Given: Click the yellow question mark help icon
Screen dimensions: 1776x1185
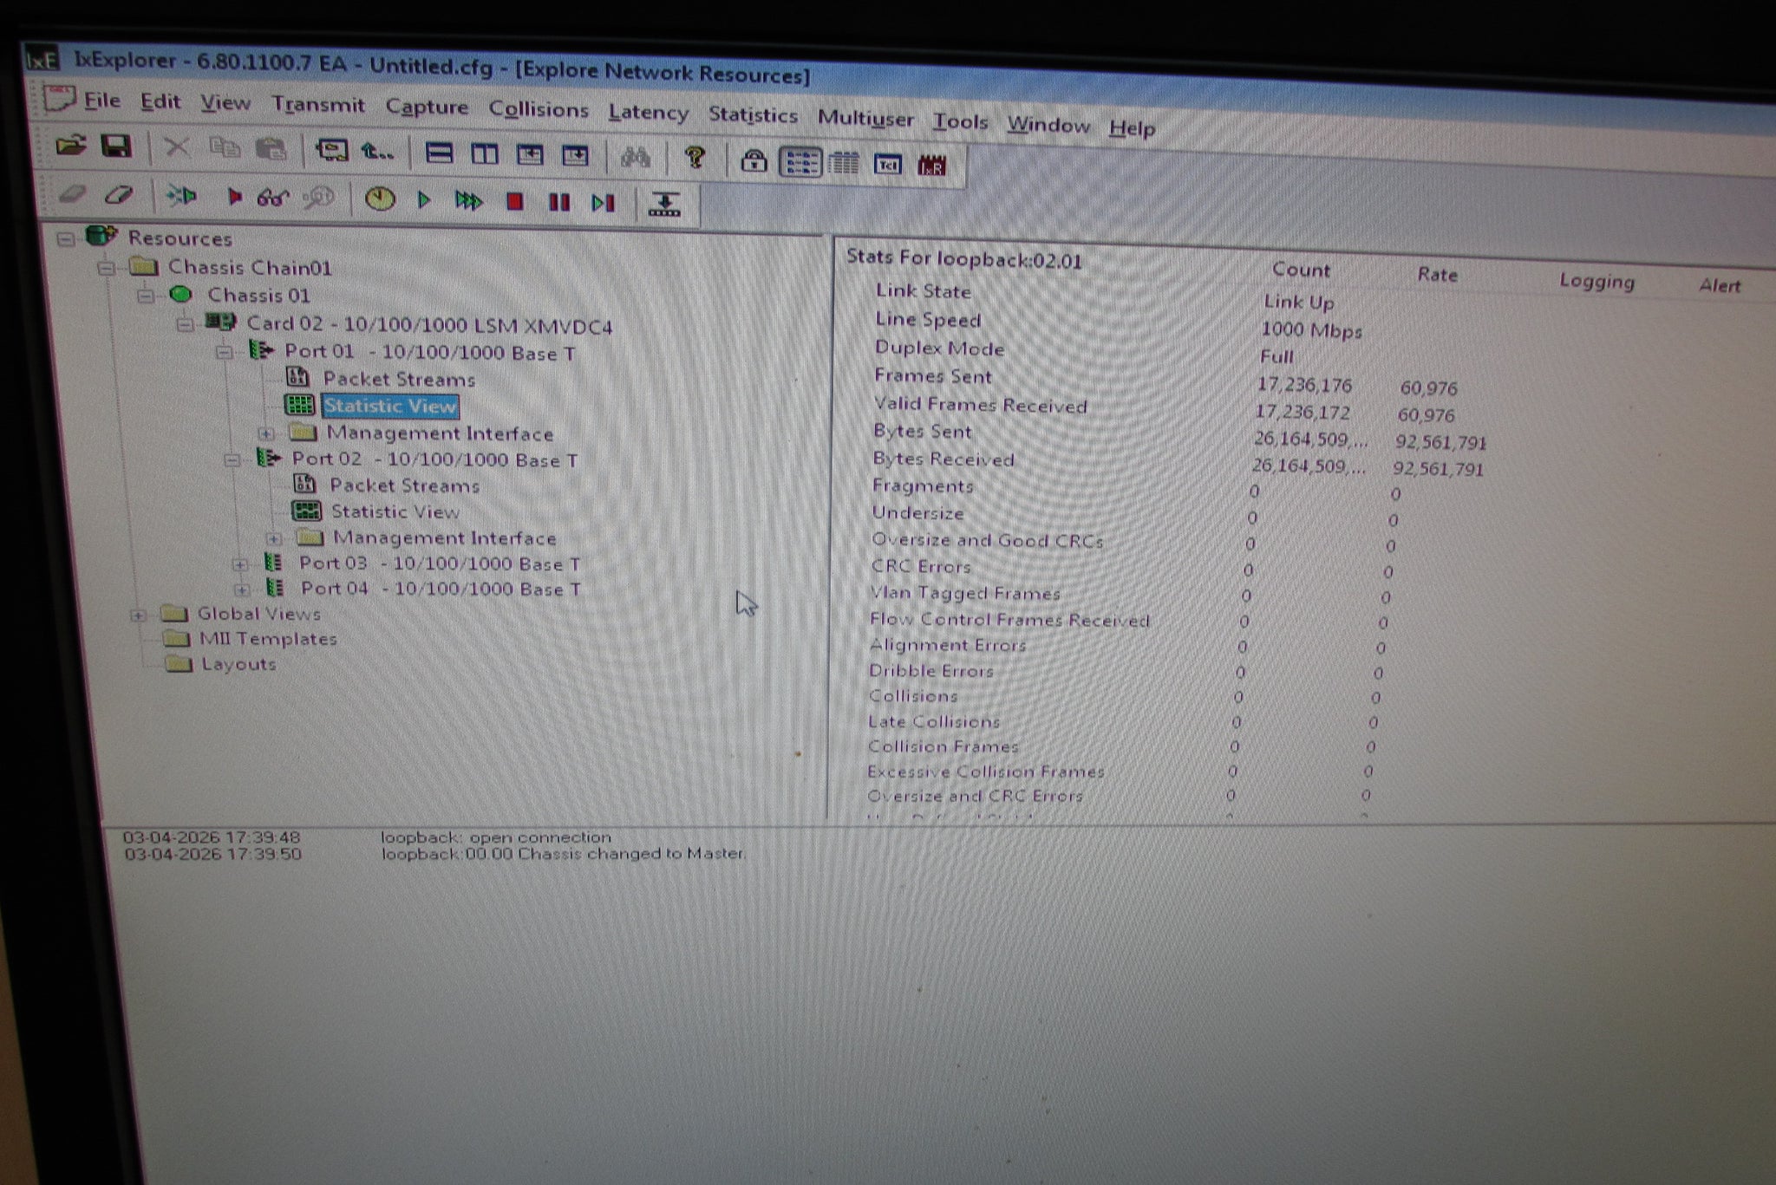Looking at the screenshot, I should 694,158.
